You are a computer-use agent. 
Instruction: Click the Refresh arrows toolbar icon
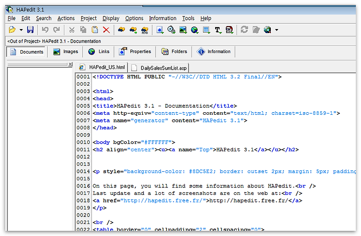pyautogui.click(x=244, y=30)
